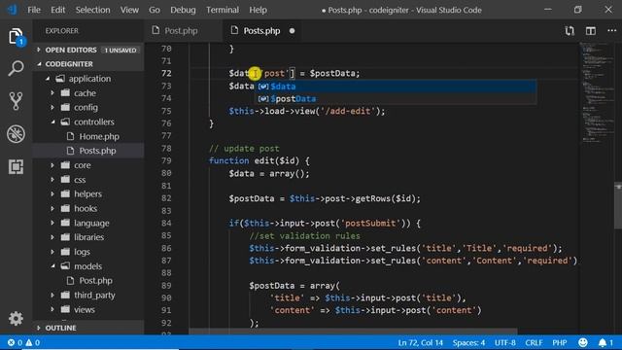Expand the hooks folder
Screen dimensions: 622x350
click(88, 208)
